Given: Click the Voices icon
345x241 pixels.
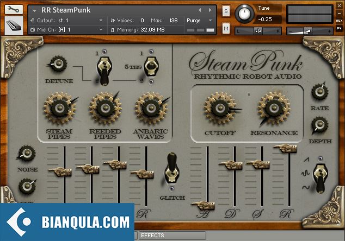Looking at the screenshot, I should [x=113, y=21].
